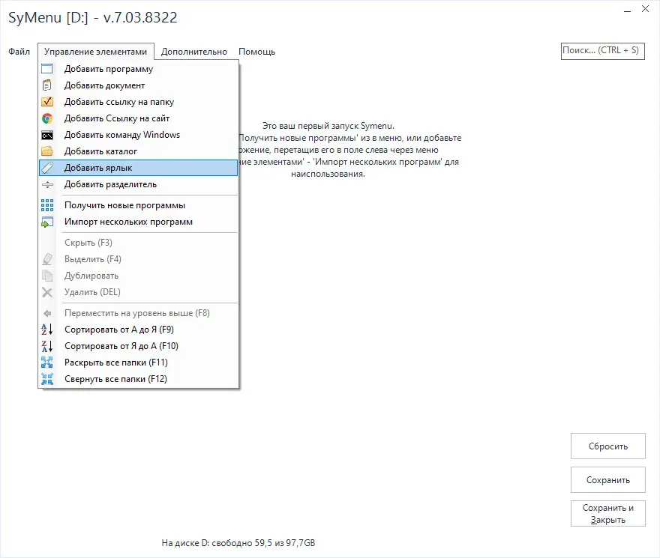This screenshot has width=660, height=558.
Task: Click the disabled Дублировать item
Action: pyautogui.click(x=139, y=276)
